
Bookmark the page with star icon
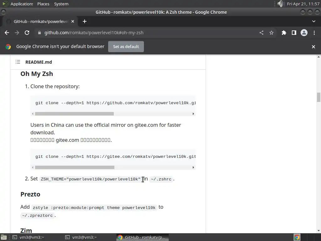pos(271,33)
